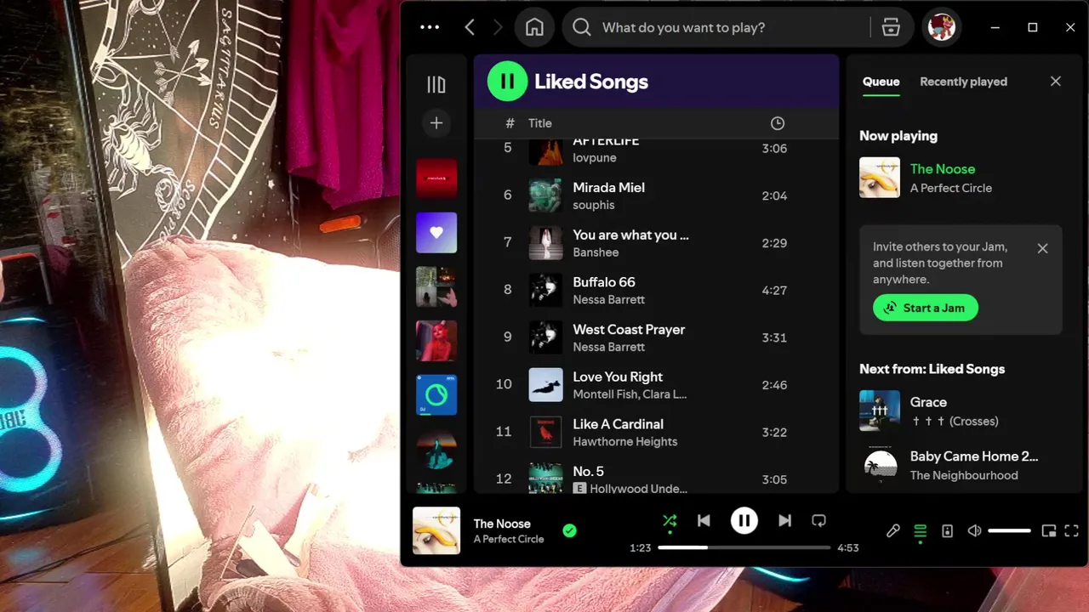Open the DJ blue circle tile in sidebar
Viewport: 1089px width, 612px height.
(436, 395)
